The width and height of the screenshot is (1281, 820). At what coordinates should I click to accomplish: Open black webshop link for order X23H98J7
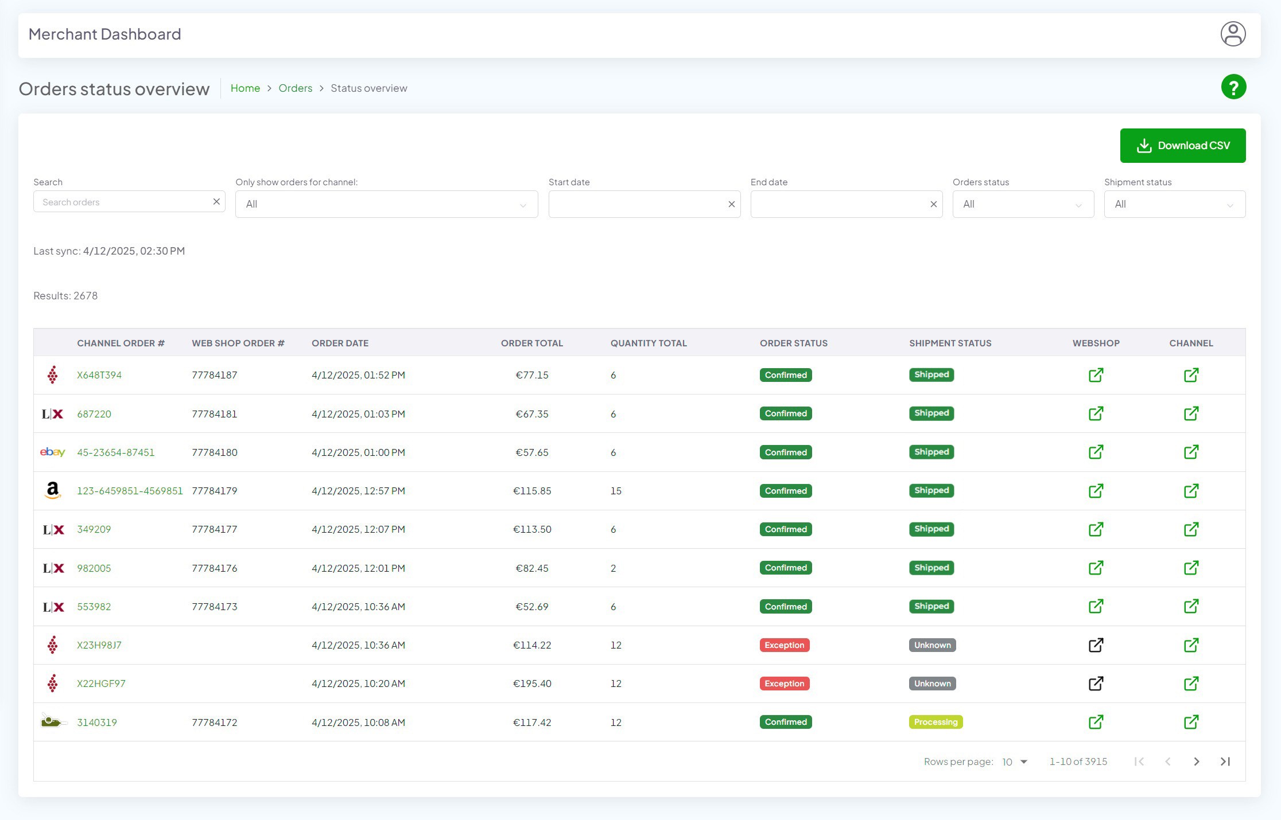click(1096, 645)
